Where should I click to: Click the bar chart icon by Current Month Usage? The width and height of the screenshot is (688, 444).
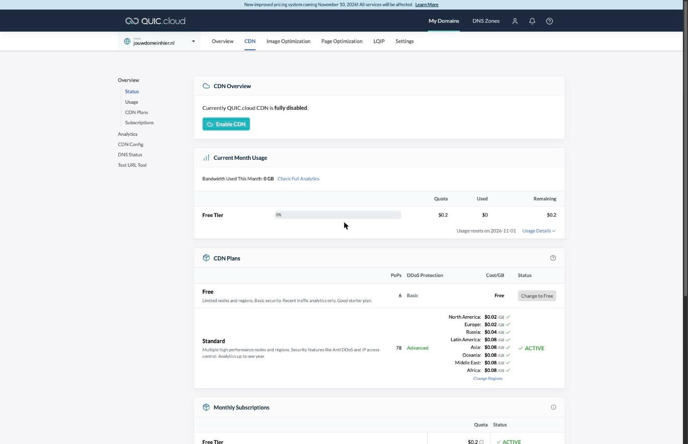click(x=206, y=158)
